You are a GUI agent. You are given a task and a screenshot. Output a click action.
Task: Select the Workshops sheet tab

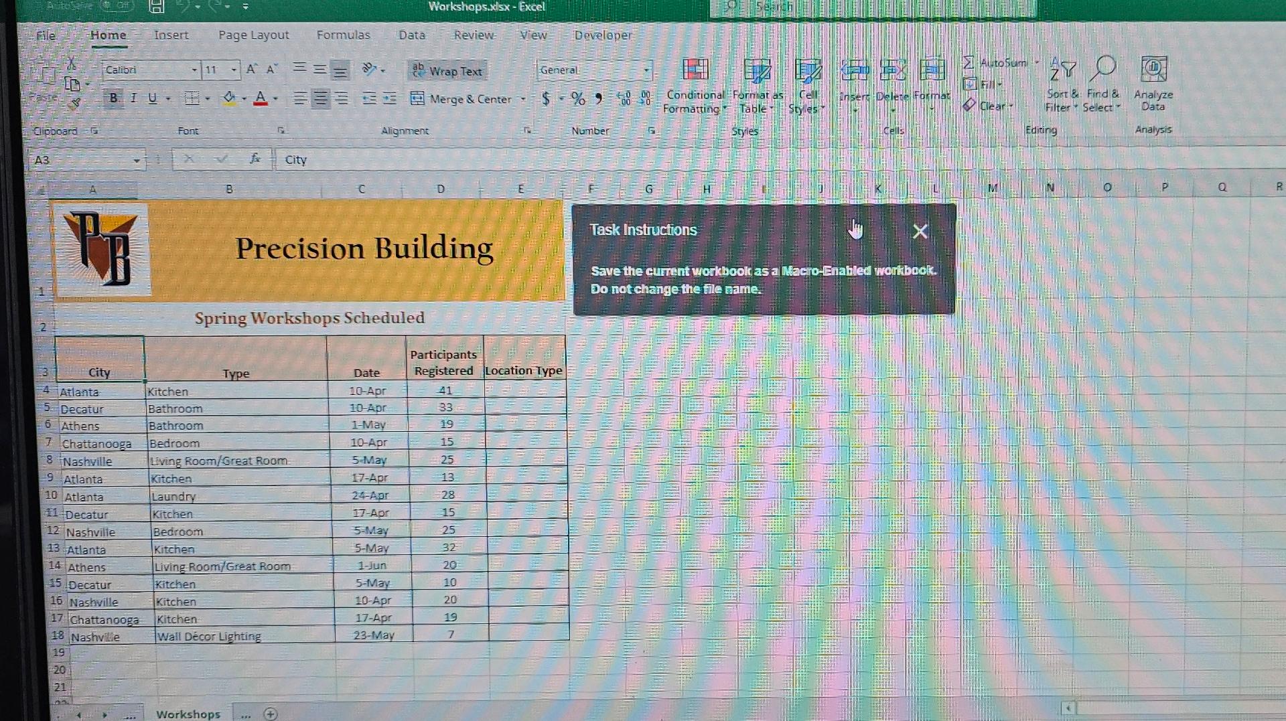(188, 714)
